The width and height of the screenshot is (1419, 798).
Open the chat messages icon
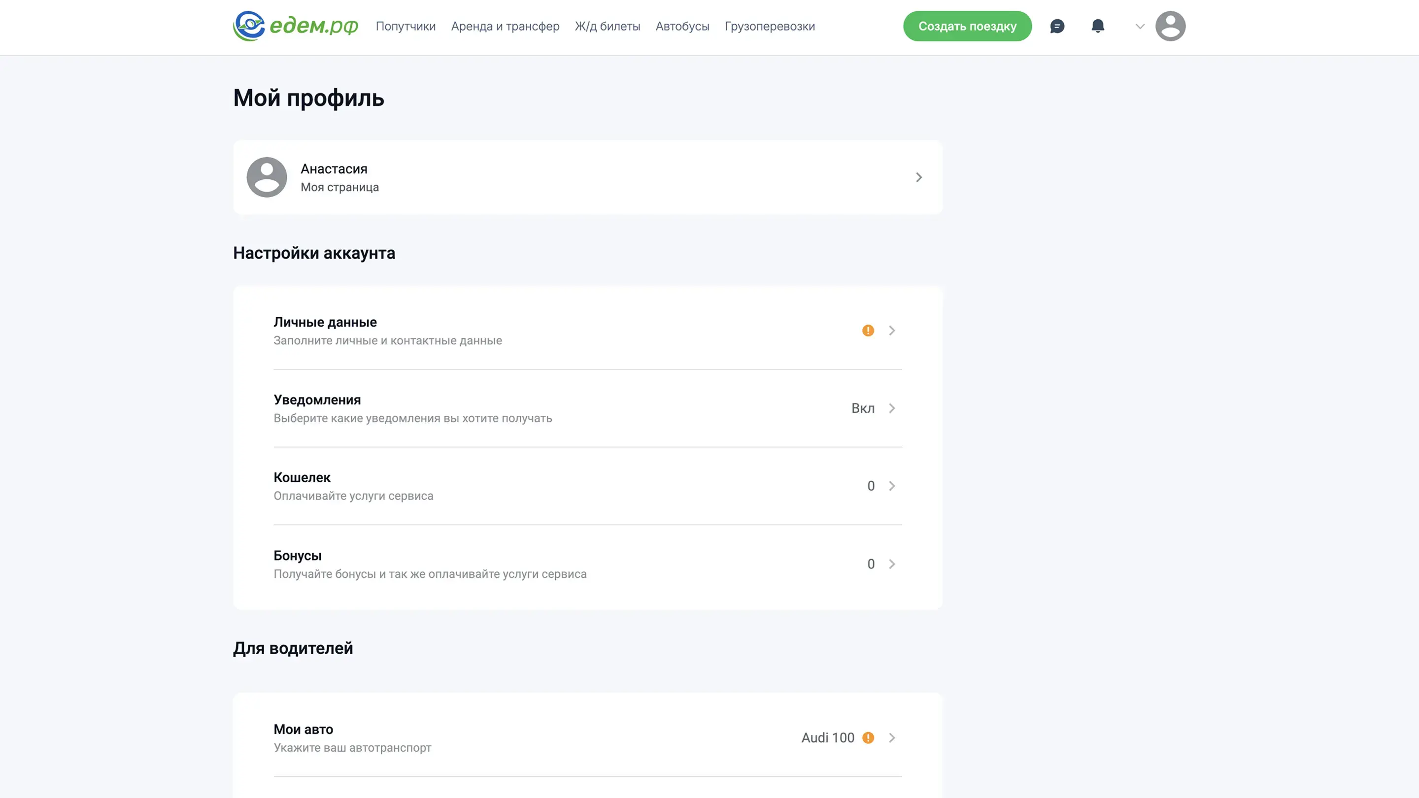1056,26
